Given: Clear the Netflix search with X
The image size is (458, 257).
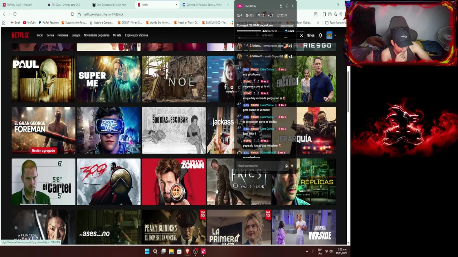Looking at the screenshot, I should [301, 35].
